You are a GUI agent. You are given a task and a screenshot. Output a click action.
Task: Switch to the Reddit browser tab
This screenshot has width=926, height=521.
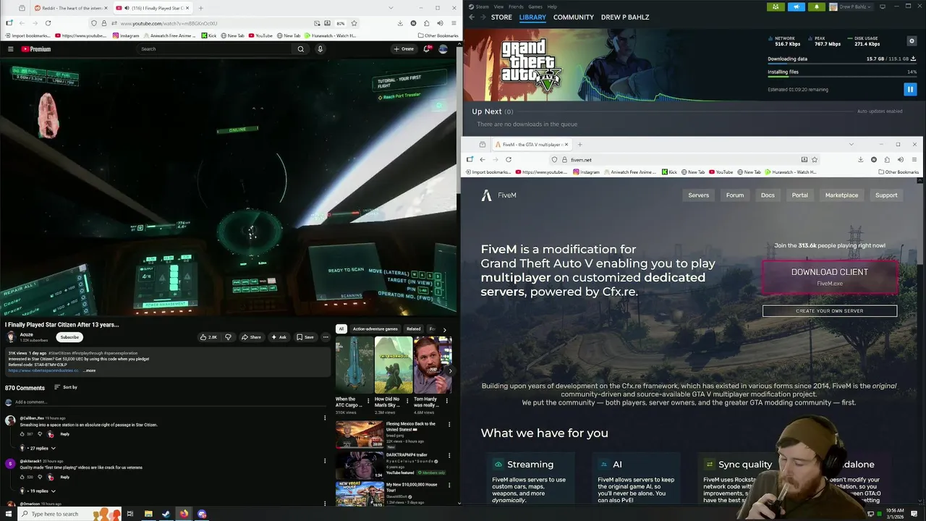point(69,8)
